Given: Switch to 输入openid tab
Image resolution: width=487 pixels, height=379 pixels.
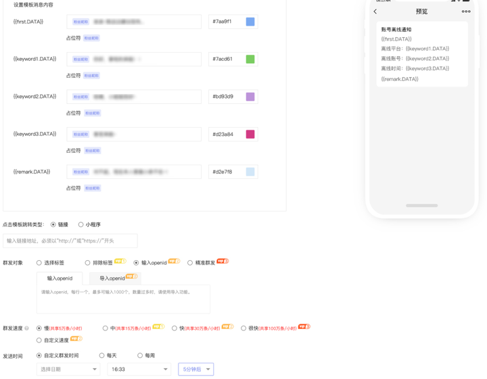Looking at the screenshot, I should tap(60, 278).
